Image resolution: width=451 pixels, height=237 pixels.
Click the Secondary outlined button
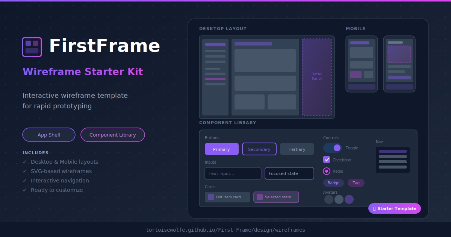[259, 149]
